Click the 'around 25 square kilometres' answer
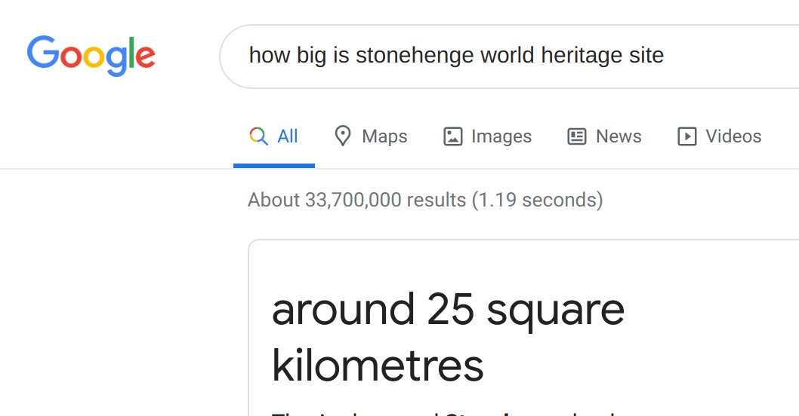Image resolution: width=799 pixels, height=416 pixels. pos(448,337)
